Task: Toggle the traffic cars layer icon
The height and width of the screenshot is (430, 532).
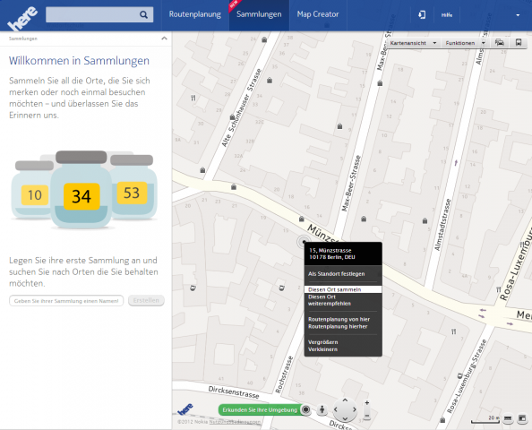Action: tap(500, 43)
